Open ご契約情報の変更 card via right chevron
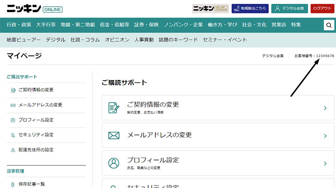This screenshot has height=188, width=336. click(x=325, y=108)
